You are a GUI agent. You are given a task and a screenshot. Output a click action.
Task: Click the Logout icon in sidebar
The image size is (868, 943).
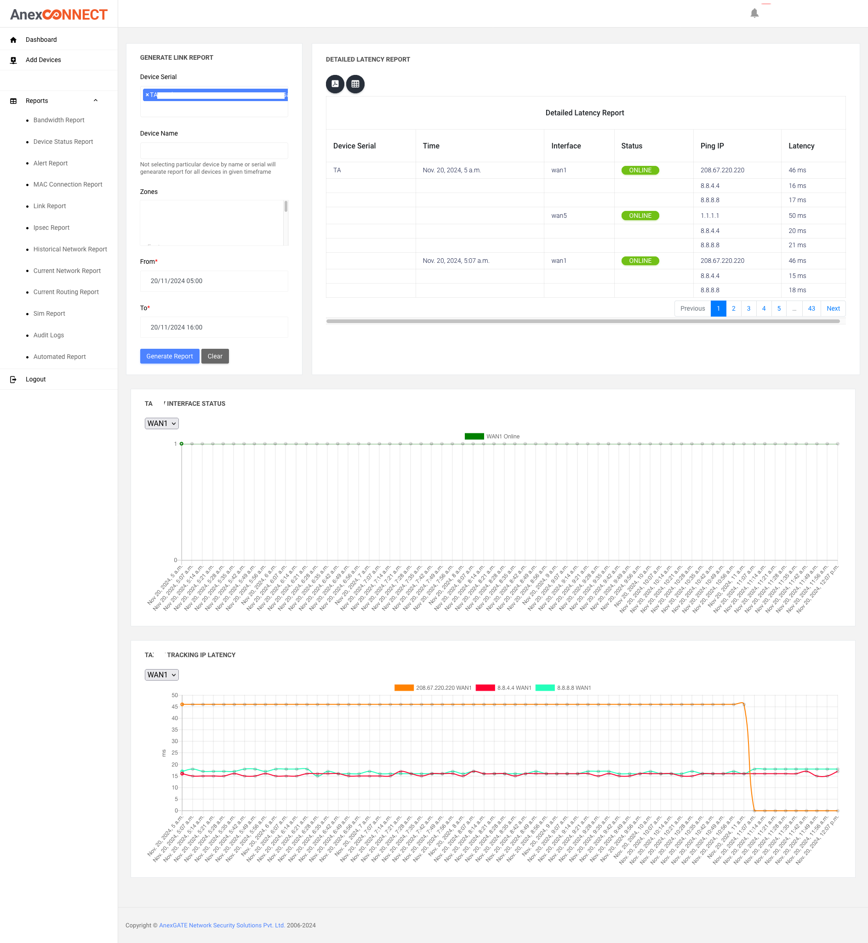13,379
